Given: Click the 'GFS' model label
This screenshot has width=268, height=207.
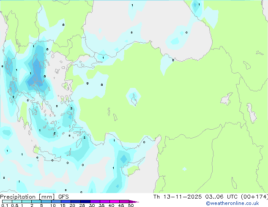Looking at the screenshot, I should point(63,197).
